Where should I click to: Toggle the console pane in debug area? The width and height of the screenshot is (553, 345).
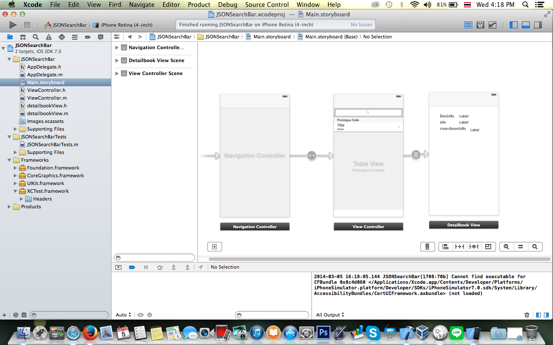546,315
